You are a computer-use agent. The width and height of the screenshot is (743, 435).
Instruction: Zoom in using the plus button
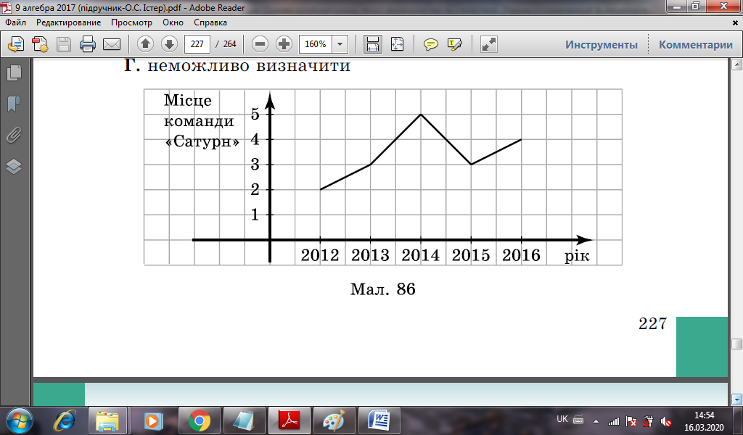(284, 44)
